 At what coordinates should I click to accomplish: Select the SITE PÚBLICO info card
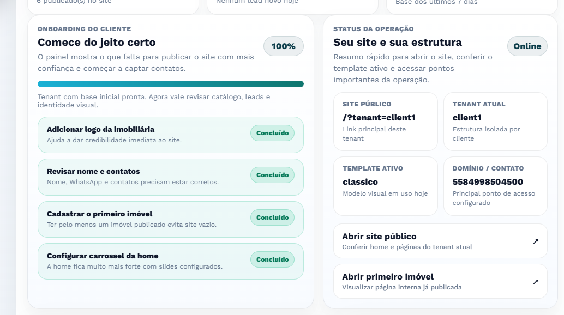click(385, 121)
